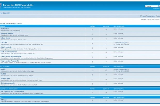The image size is (160, 106).
Task: Open the Die Panther forum
Action: [x=5, y=29]
